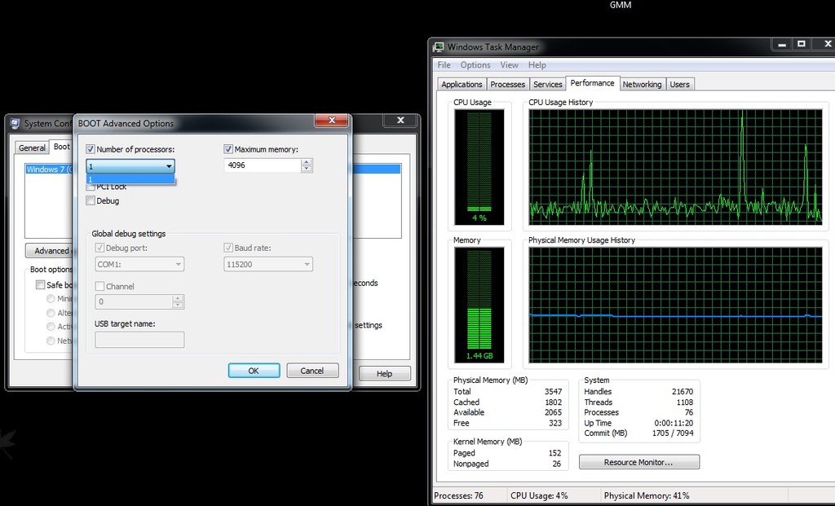This screenshot has width=835, height=506.
Task: Decrease Maximum memory with the down arrow
Action: (x=307, y=169)
